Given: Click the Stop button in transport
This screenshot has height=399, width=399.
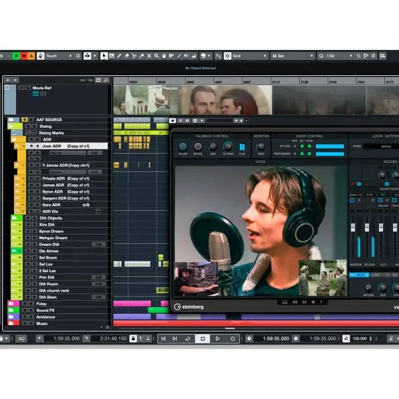Looking at the screenshot, I should 203,338.
